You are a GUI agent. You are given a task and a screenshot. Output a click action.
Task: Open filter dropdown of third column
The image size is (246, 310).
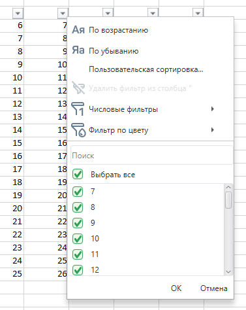coord(108,12)
